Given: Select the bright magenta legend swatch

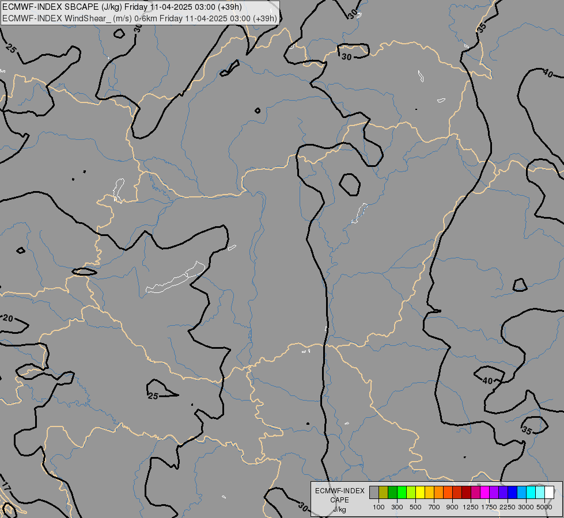Looking at the screenshot, I should (485, 492).
